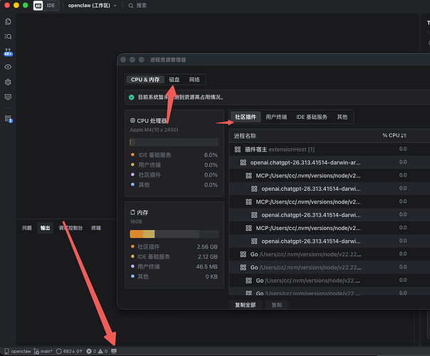The height and width of the screenshot is (356, 430).
Task: Open the bug debug icon in sidebar
Action: click(x=8, y=82)
